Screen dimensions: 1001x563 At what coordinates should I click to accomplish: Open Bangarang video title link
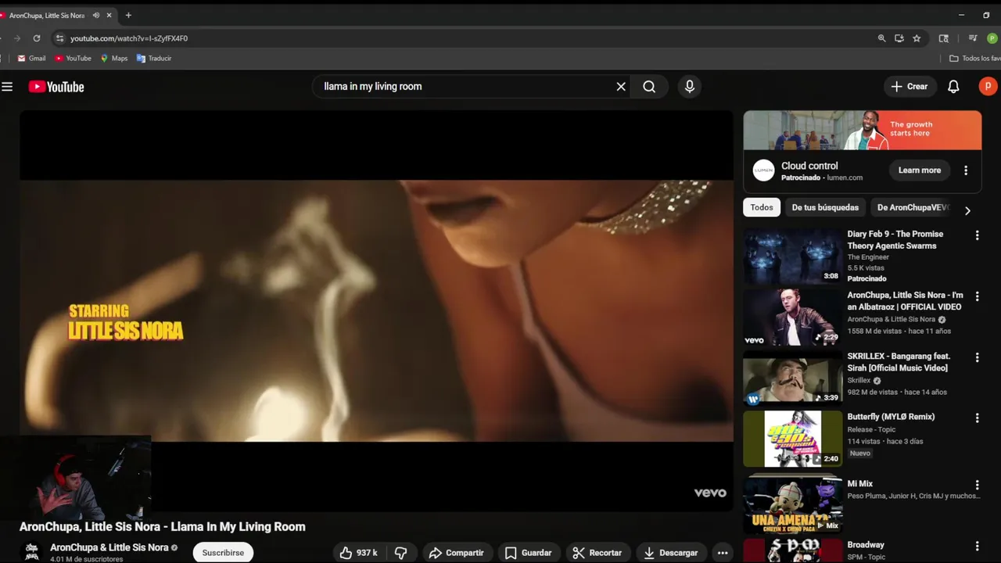899,362
